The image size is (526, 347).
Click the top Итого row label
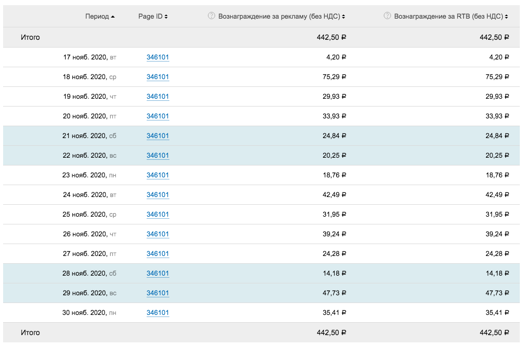[x=30, y=37]
